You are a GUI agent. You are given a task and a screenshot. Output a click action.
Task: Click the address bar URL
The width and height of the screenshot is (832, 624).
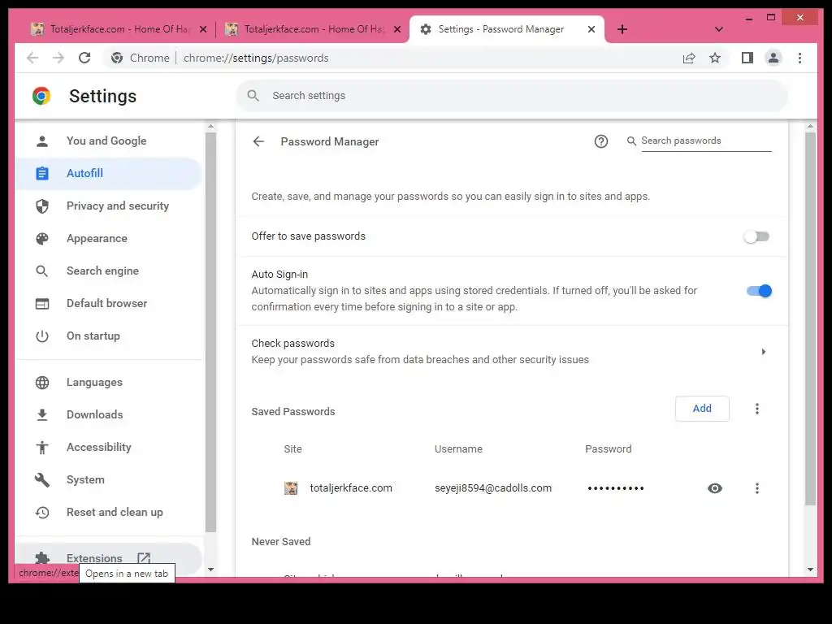(x=256, y=58)
